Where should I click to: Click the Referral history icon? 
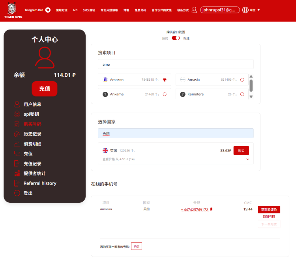[x=17, y=183]
